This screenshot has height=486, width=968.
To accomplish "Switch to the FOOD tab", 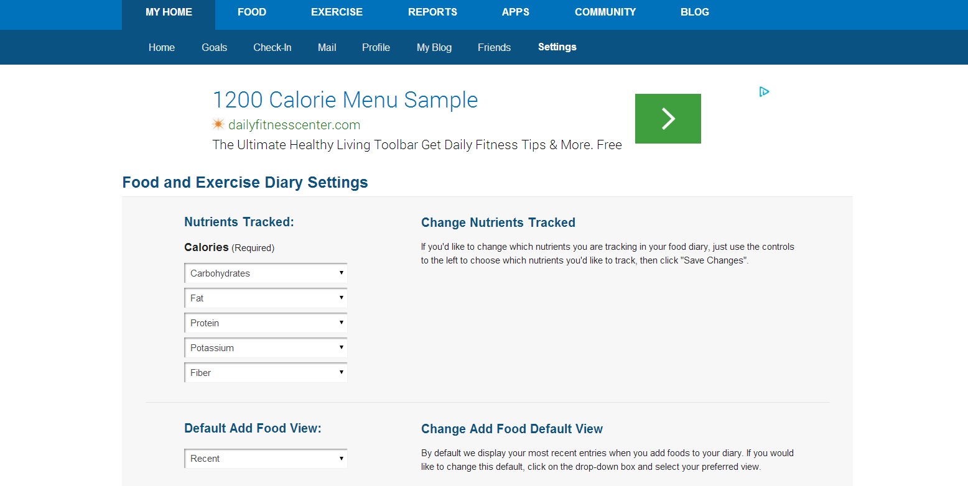I will click(252, 12).
